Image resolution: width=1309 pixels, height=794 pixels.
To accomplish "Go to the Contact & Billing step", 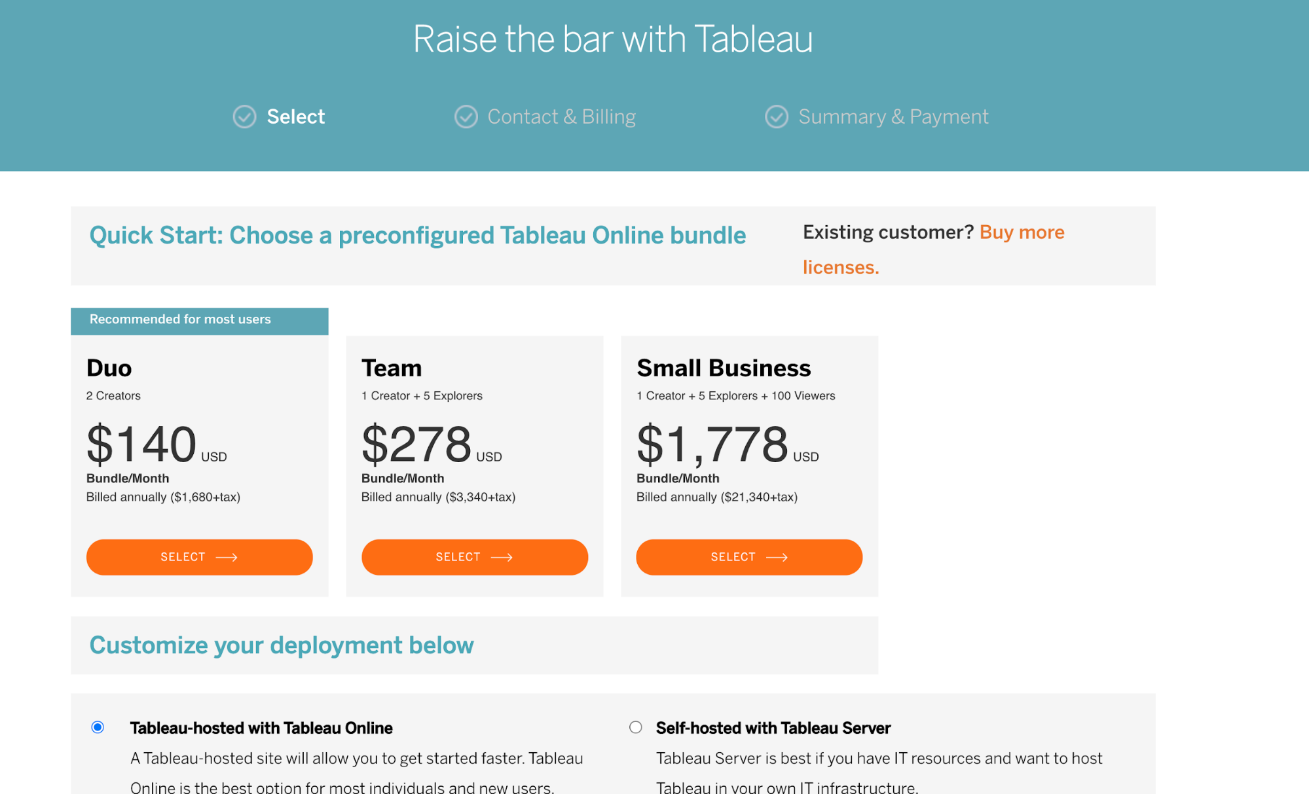I will pyautogui.click(x=561, y=117).
